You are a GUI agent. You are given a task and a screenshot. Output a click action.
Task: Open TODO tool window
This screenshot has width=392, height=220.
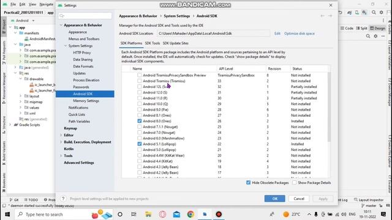coord(31,200)
